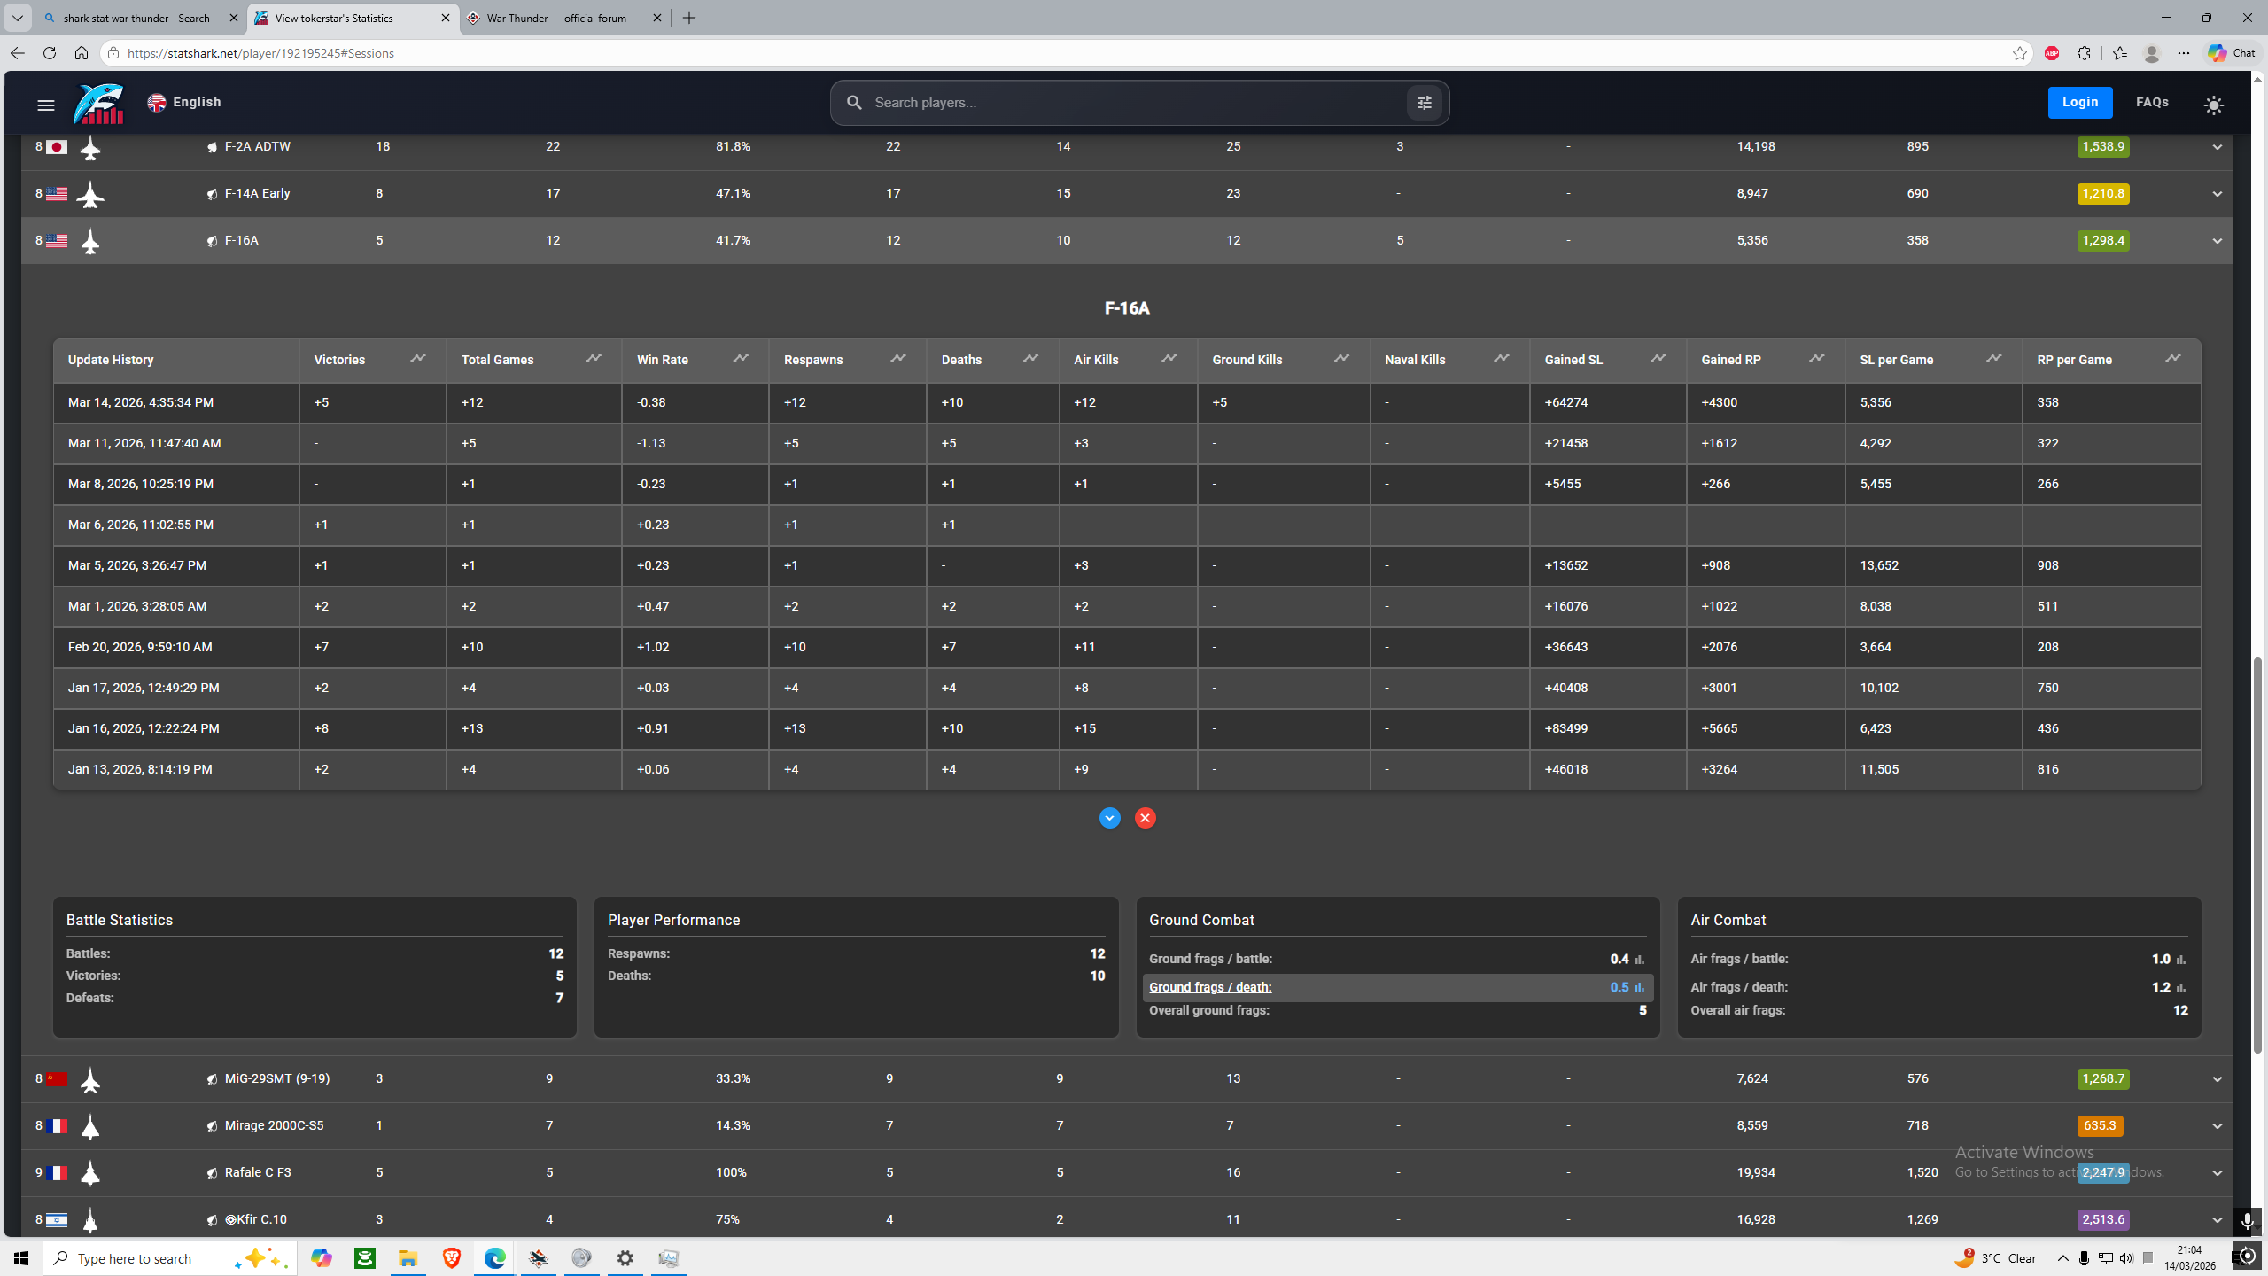Change site language from English
2268x1276 pixels.
coord(184,102)
